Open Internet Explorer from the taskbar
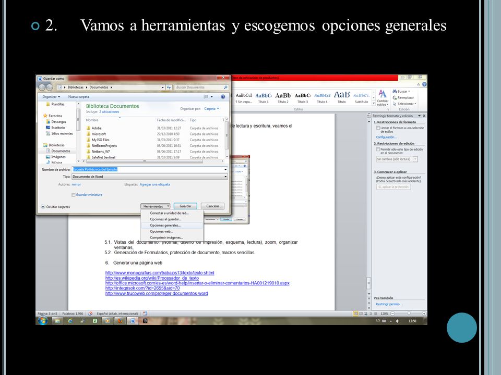 coord(70,321)
